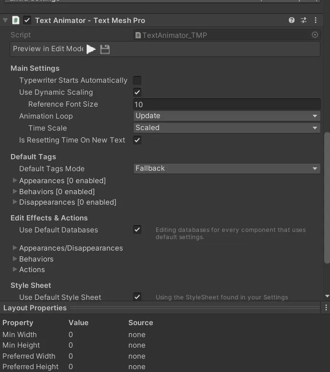Viewport: 330px width, 372px height.
Task: Open Time Scale dropdown showing Scaled
Action: 227,128
